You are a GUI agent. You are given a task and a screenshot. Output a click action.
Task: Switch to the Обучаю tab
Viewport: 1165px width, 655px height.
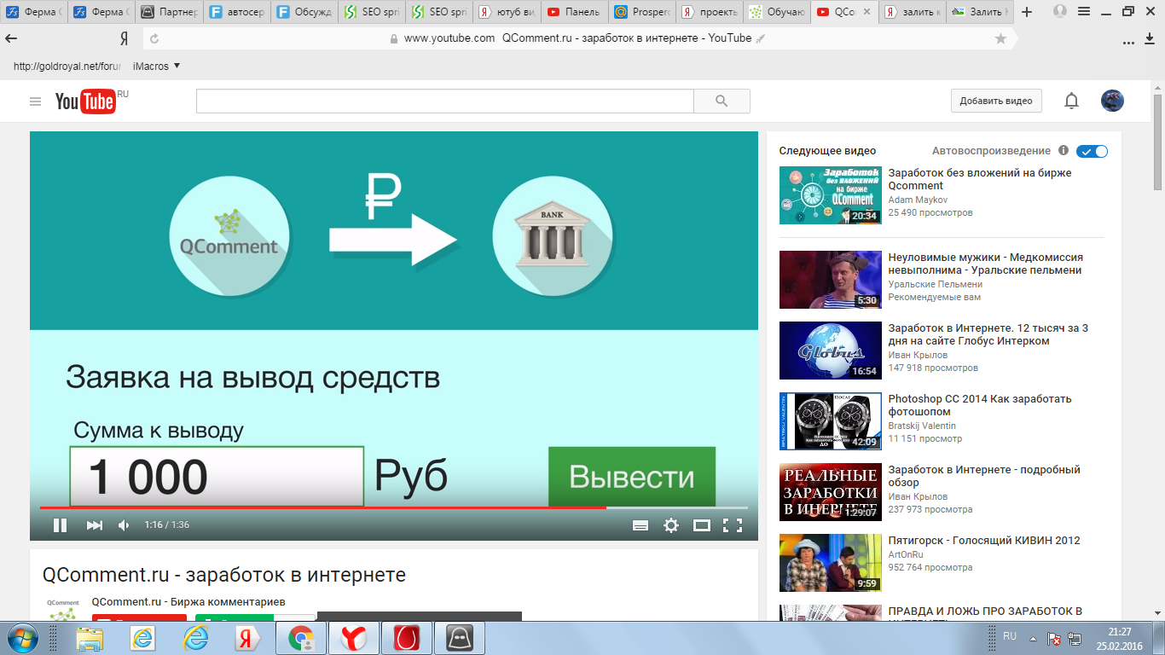778,12
